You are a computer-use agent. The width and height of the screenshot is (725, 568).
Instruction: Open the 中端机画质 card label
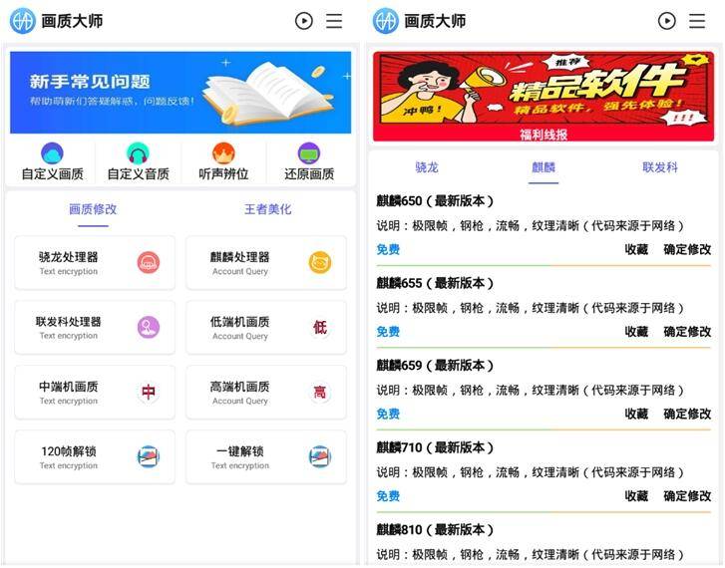pos(69,387)
